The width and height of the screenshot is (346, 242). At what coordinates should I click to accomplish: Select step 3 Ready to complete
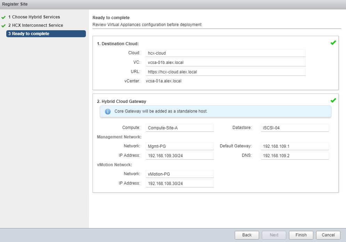(x=46, y=34)
